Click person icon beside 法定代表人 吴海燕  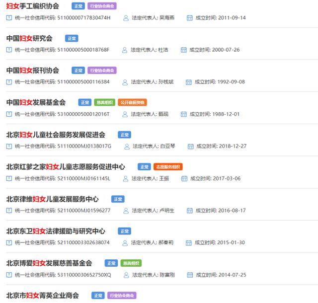coord(126,18)
